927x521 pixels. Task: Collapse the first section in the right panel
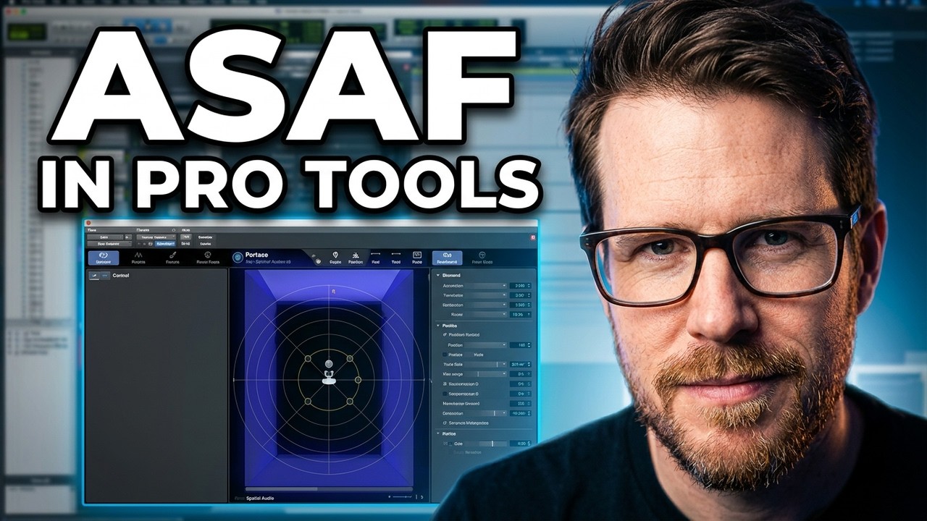[437, 276]
